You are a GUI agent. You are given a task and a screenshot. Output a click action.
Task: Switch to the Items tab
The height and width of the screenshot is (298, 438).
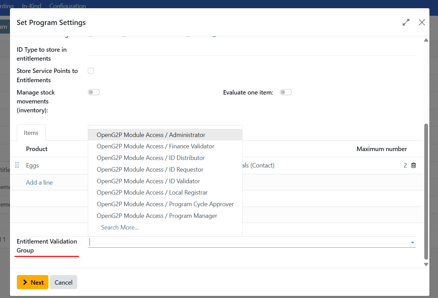click(x=31, y=133)
